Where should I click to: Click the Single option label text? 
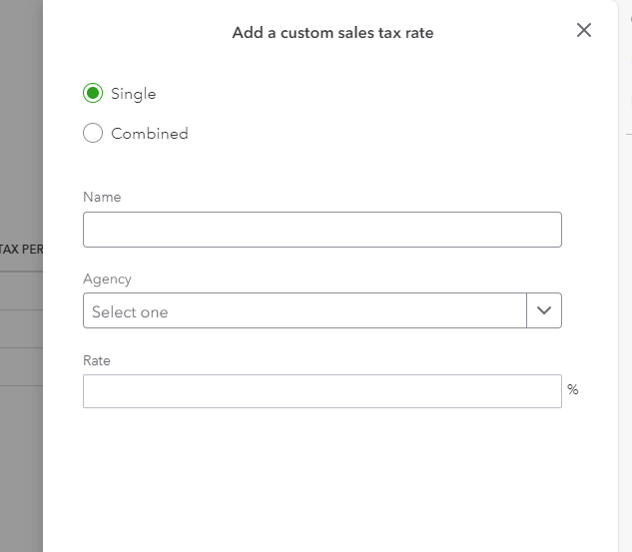134,94
